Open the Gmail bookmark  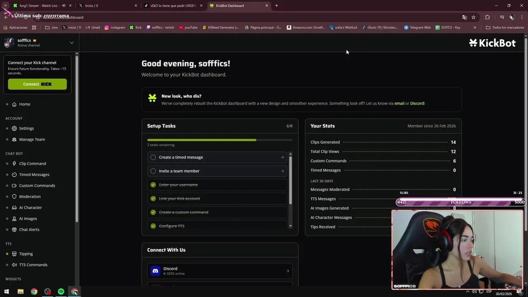pyautogui.click(x=92, y=28)
